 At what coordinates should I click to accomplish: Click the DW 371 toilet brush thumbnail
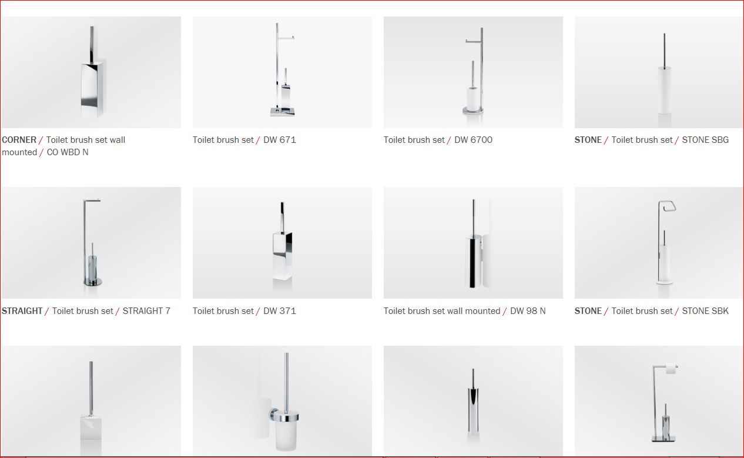click(x=282, y=243)
